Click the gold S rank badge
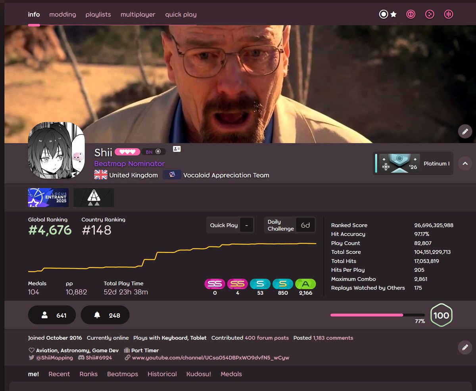 coord(283,284)
